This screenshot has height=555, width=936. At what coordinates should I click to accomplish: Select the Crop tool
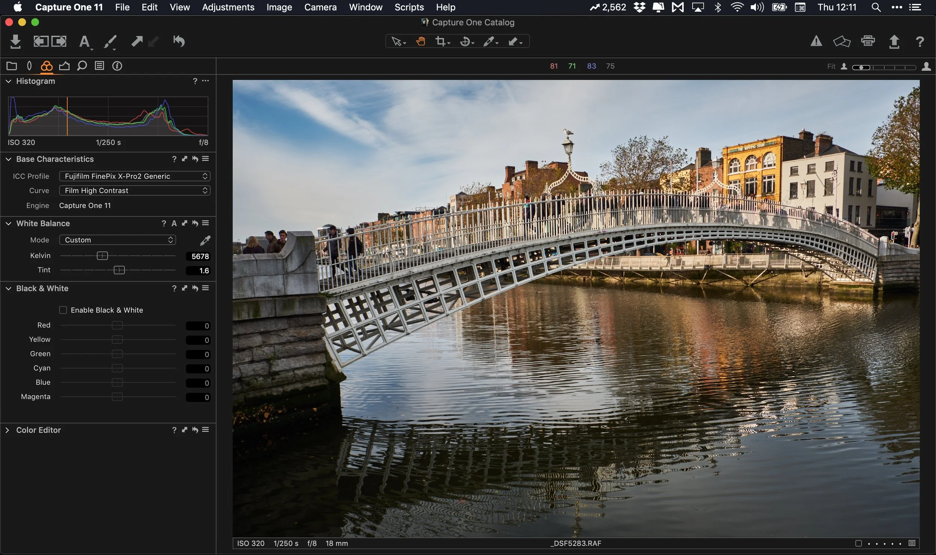click(x=441, y=41)
